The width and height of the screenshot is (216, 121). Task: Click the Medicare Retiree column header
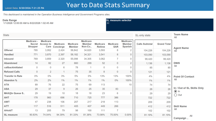pyautogui.click(x=100, y=45)
